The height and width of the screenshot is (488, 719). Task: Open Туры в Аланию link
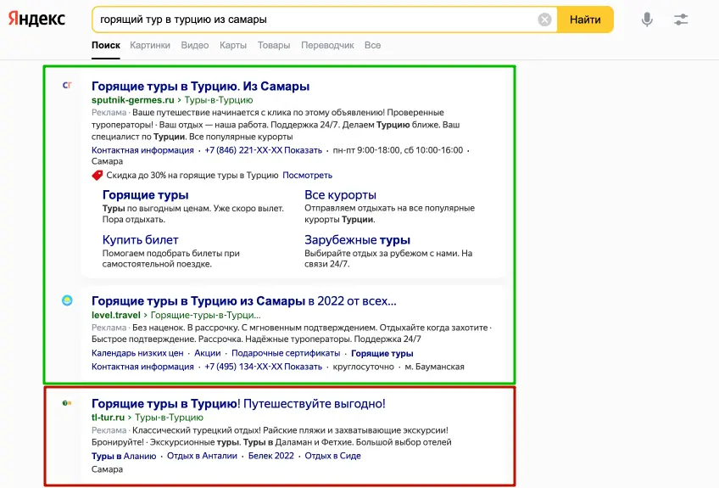tap(124, 456)
